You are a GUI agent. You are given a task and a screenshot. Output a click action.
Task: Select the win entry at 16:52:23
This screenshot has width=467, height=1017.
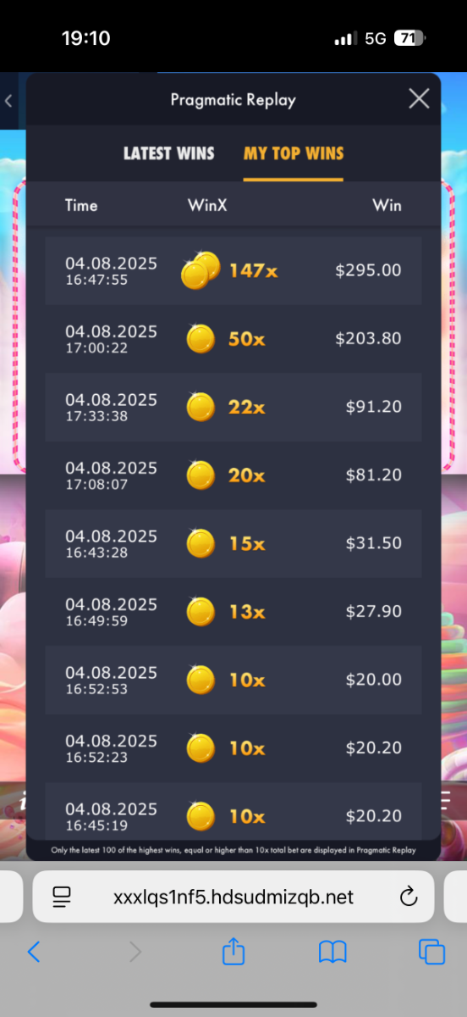233,747
